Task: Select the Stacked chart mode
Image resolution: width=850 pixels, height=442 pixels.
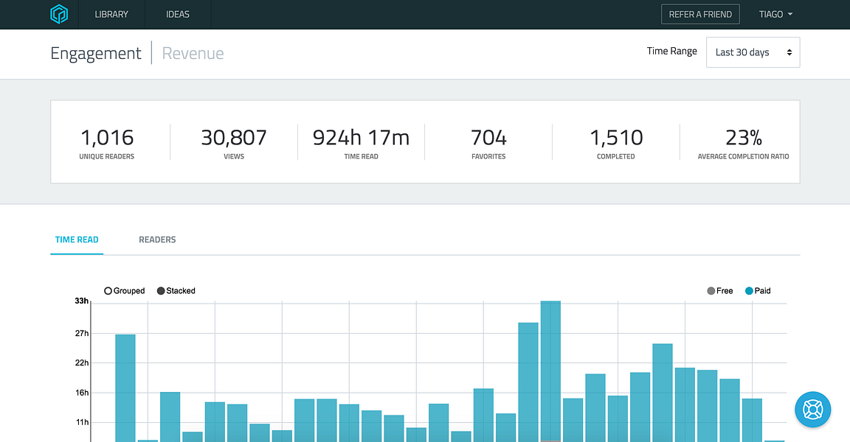Action: pos(176,291)
